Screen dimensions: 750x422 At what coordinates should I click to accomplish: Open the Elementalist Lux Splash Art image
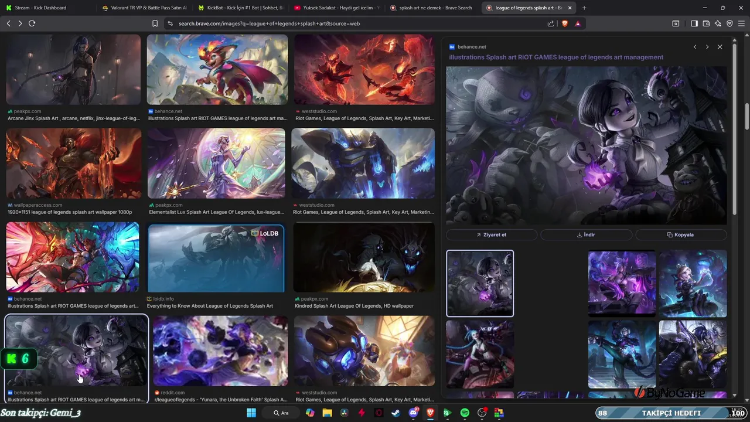216,164
